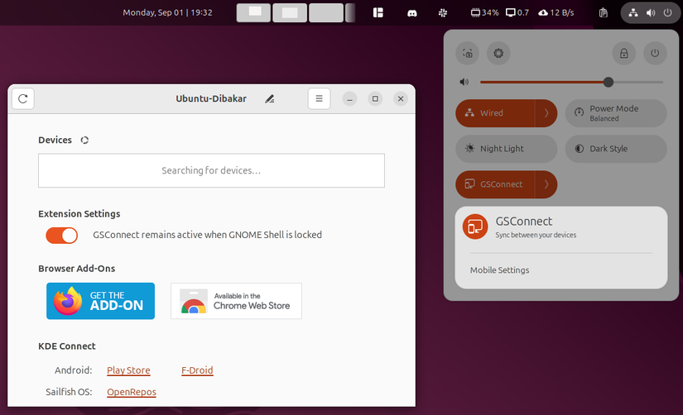Close the Ubuntu-Dibakar window
This screenshot has height=415, width=683.
[401, 98]
